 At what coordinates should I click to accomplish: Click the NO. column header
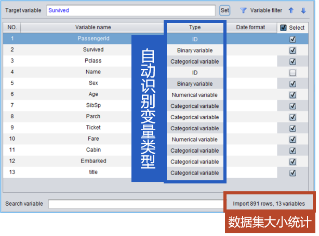pyautogui.click(x=12, y=27)
